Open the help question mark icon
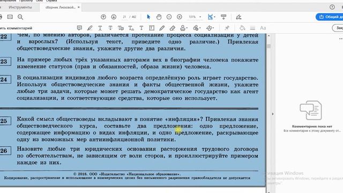343x193 pixels. (332, 7)
